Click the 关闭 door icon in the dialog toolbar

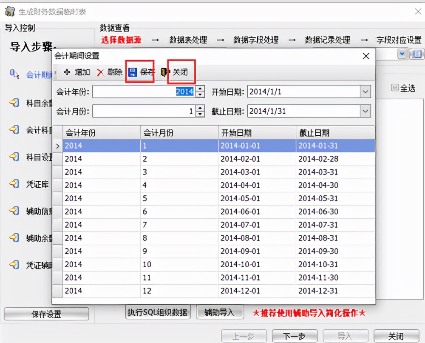tap(165, 72)
